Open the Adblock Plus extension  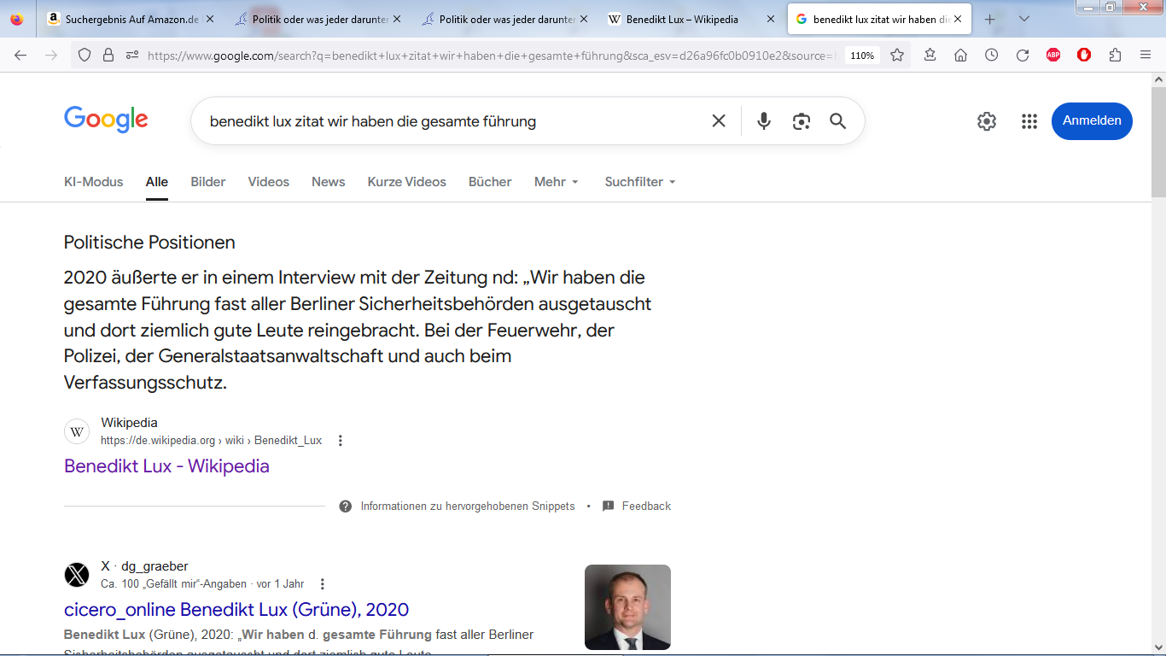click(x=1053, y=56)
